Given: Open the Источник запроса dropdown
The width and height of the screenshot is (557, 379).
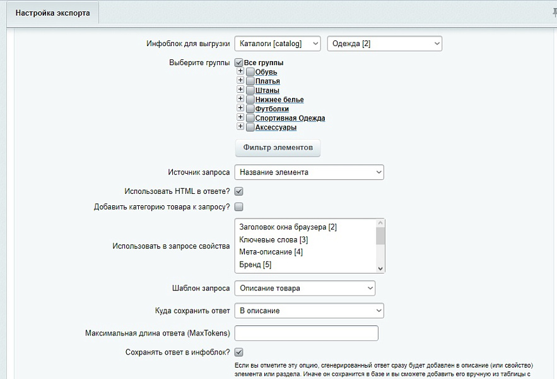Looking at the screenshot, I should [x=309, y=171].
